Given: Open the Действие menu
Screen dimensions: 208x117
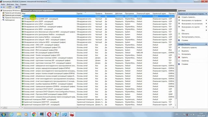Looking at the screenshot, I should 10,4.
